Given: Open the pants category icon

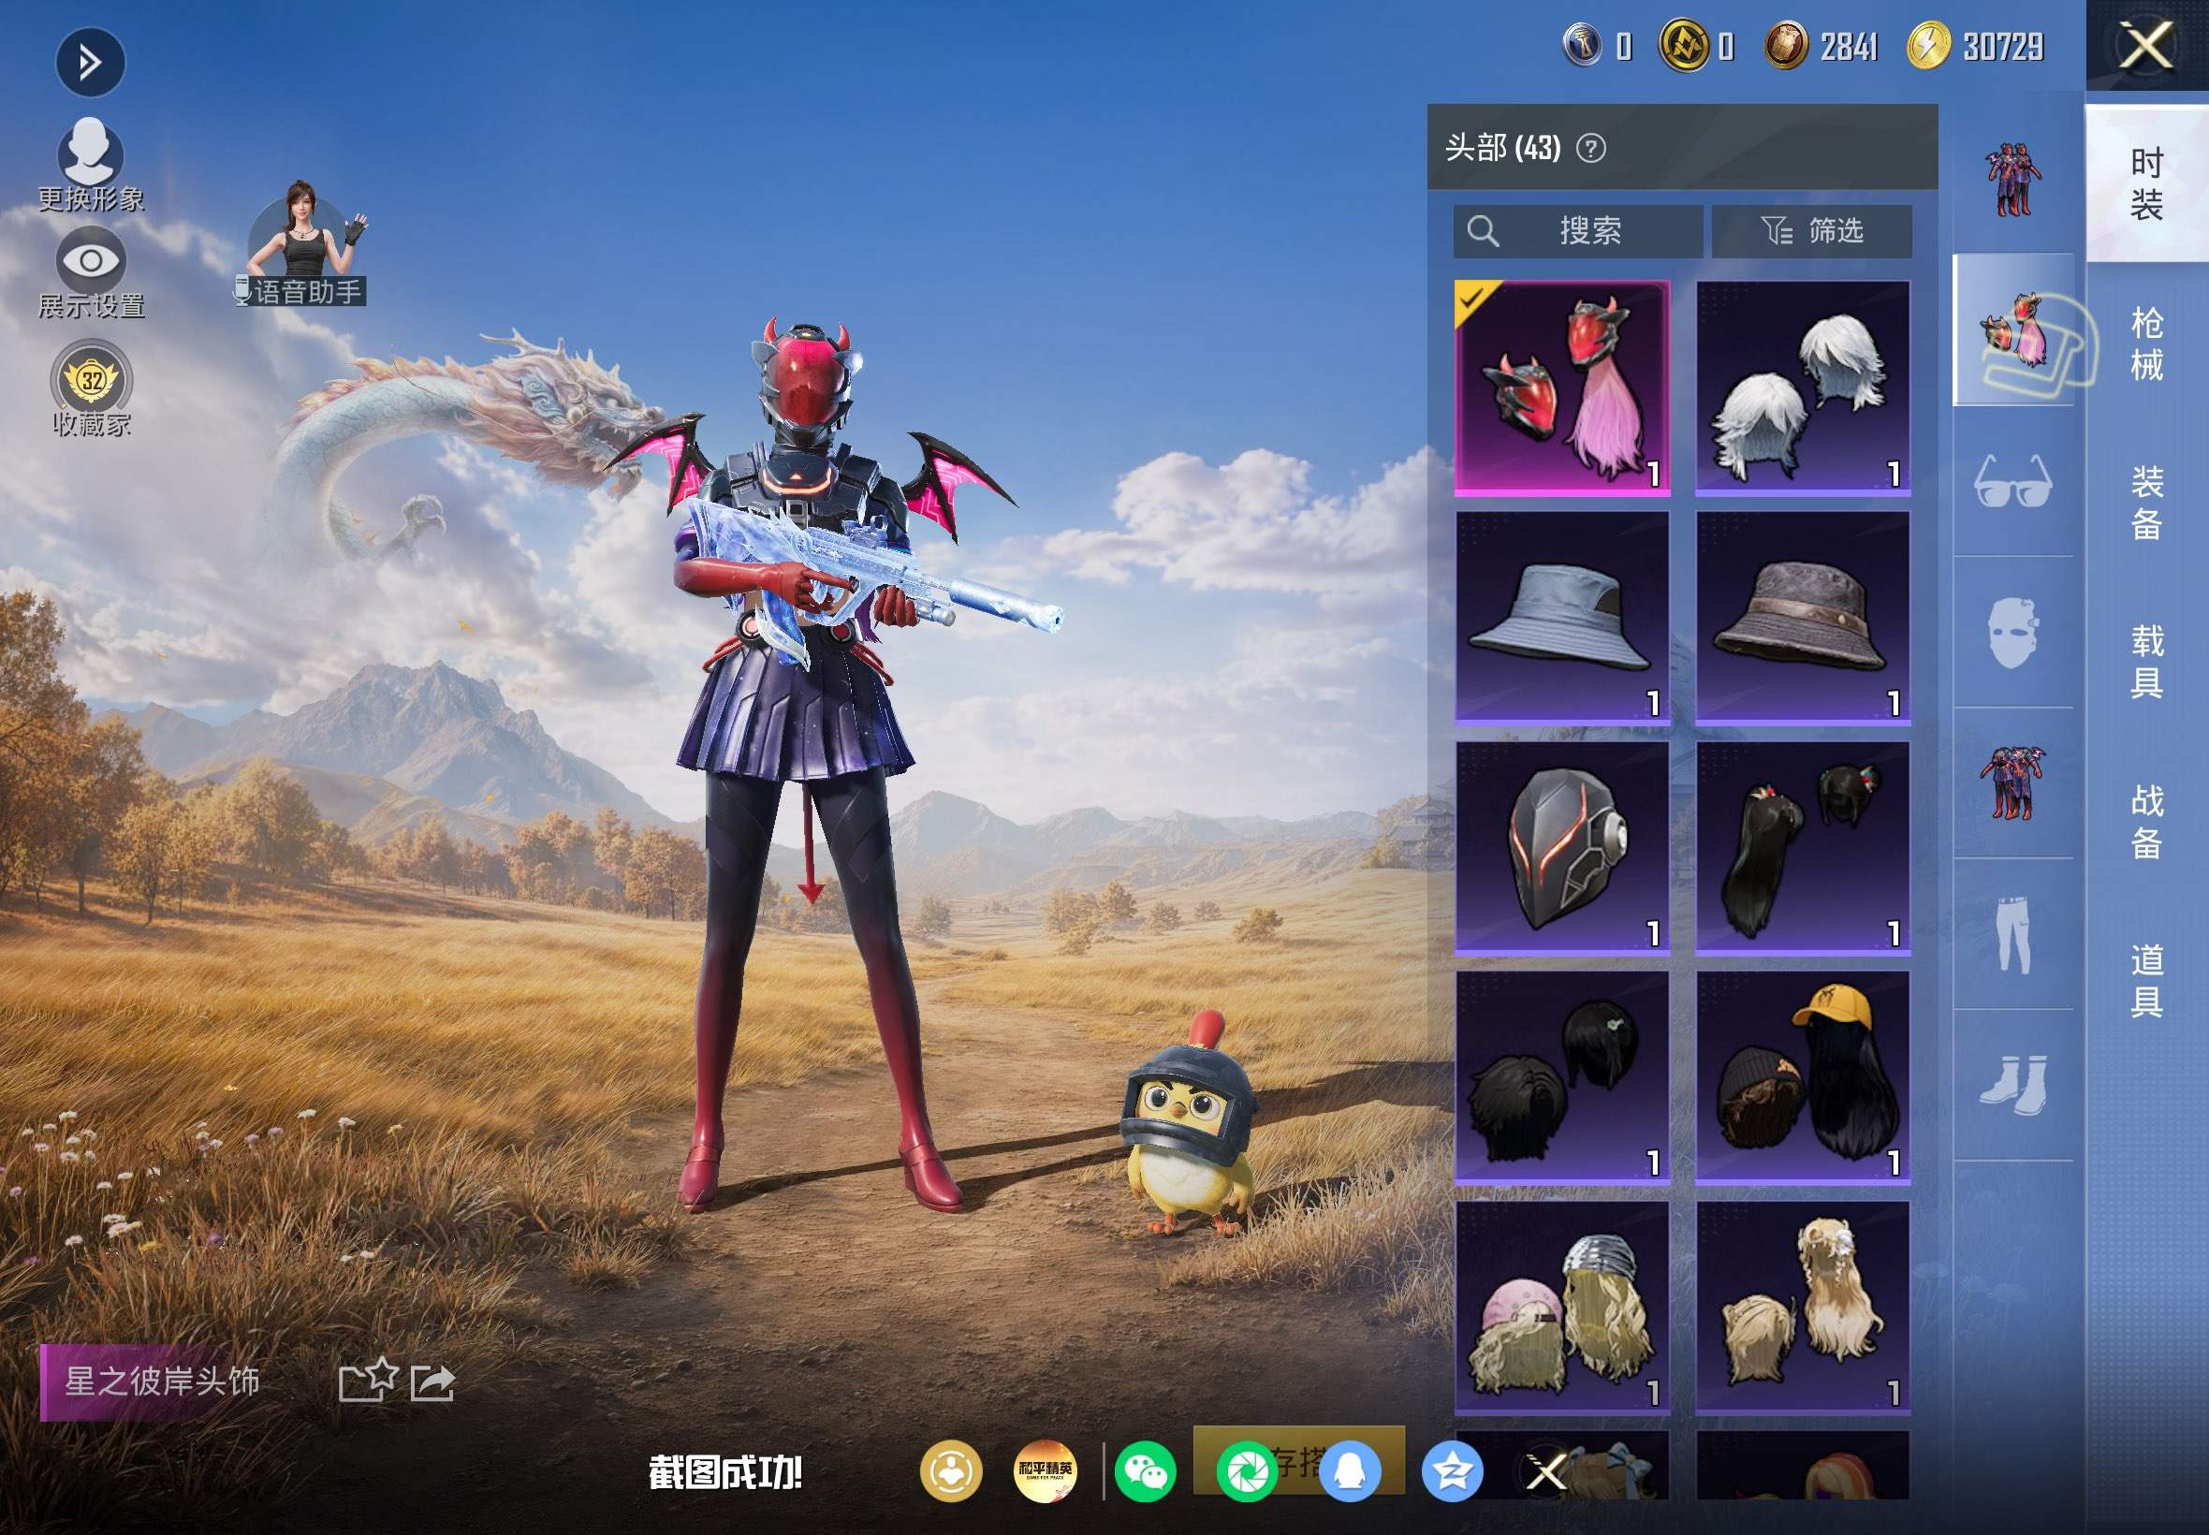Looking at the screenshot, I should tap(2012, 934).
